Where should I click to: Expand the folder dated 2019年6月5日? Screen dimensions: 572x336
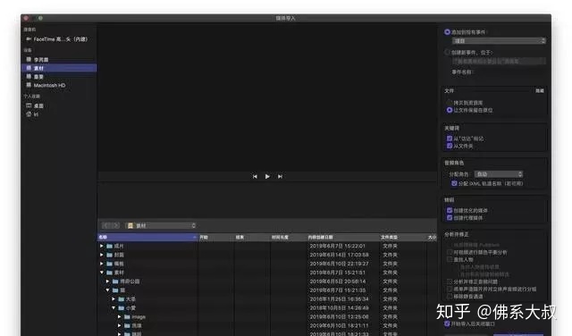coord(107,281)
